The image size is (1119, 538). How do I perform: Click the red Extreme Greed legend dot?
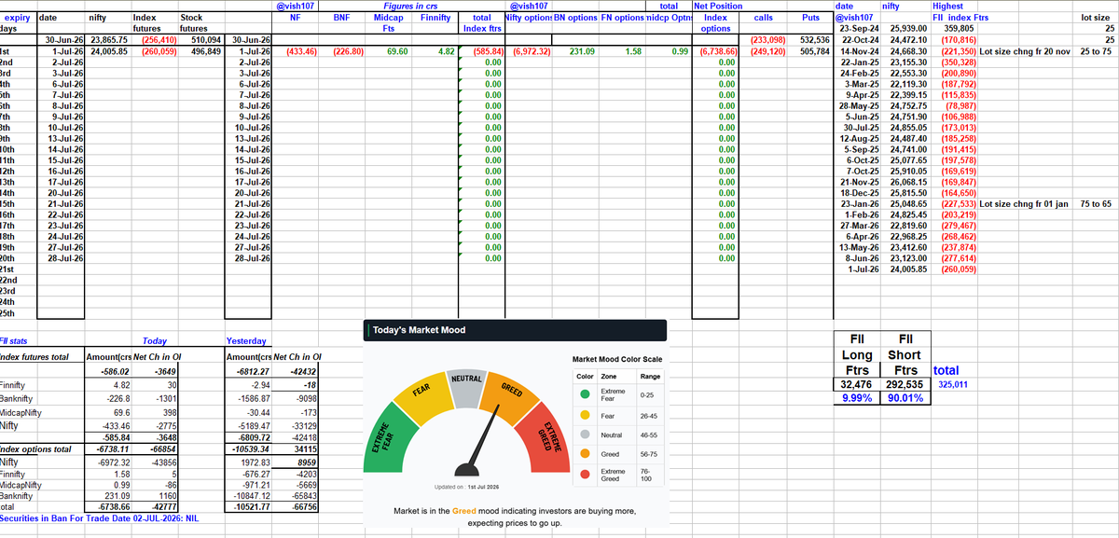585,475
